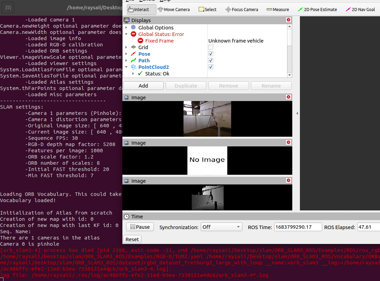The image size is (380, 281).
Task: Activate the Measure tool
Action: tap(278, 9)
